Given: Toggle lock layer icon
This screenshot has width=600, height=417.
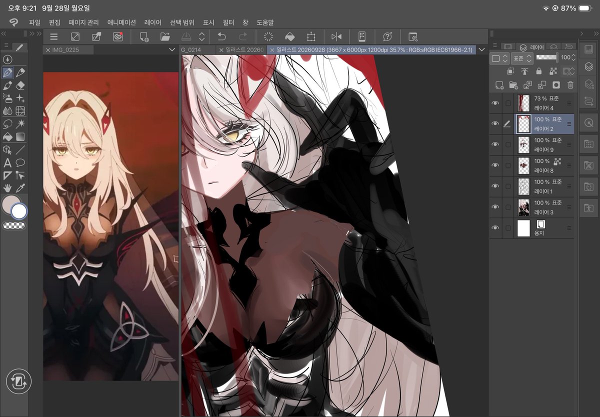Looking at the screenshot, I should [538, 71].
